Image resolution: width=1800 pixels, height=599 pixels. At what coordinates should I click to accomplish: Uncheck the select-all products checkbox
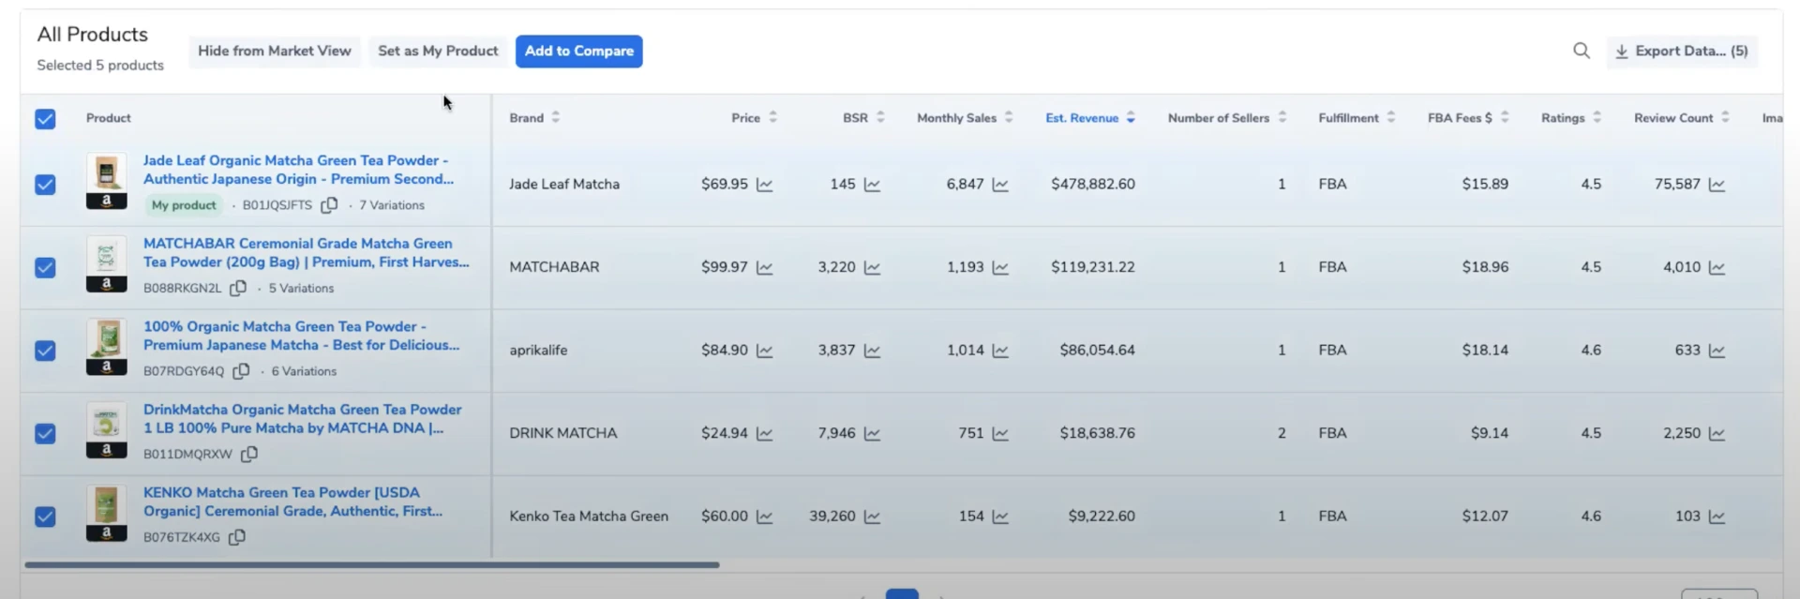[x=45, y=119]
